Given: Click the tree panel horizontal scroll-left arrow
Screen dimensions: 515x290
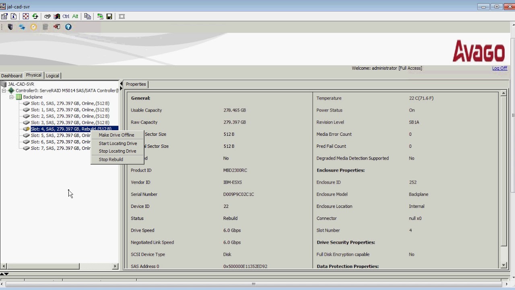Looking at the screenshot, I should coord(4,266).
